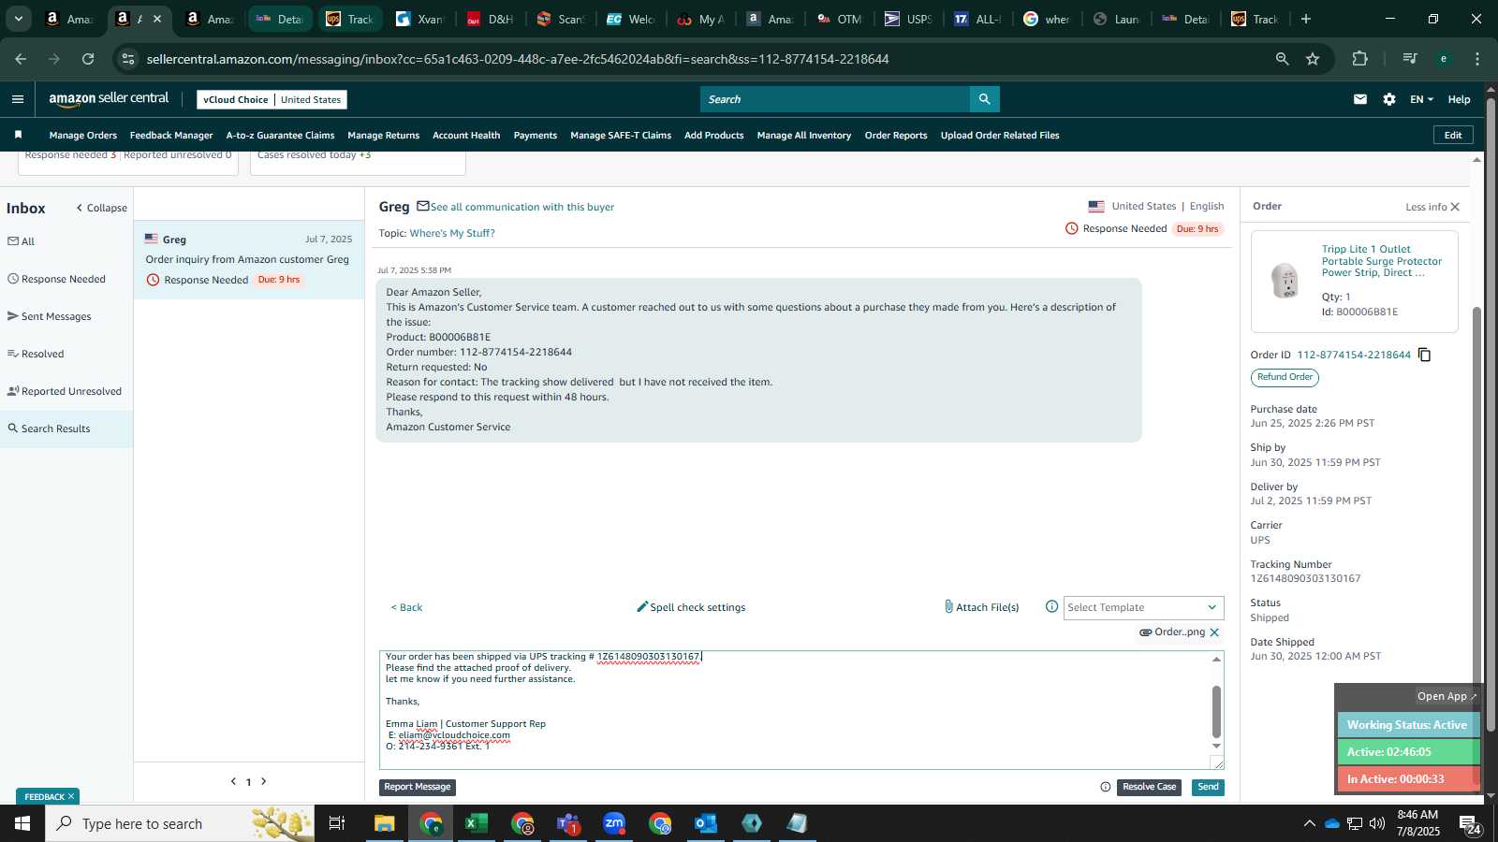Viewport: 1498px width, 842px height.
Task: Dismiss the FEEDBACK tab
Action: (70, 796)
